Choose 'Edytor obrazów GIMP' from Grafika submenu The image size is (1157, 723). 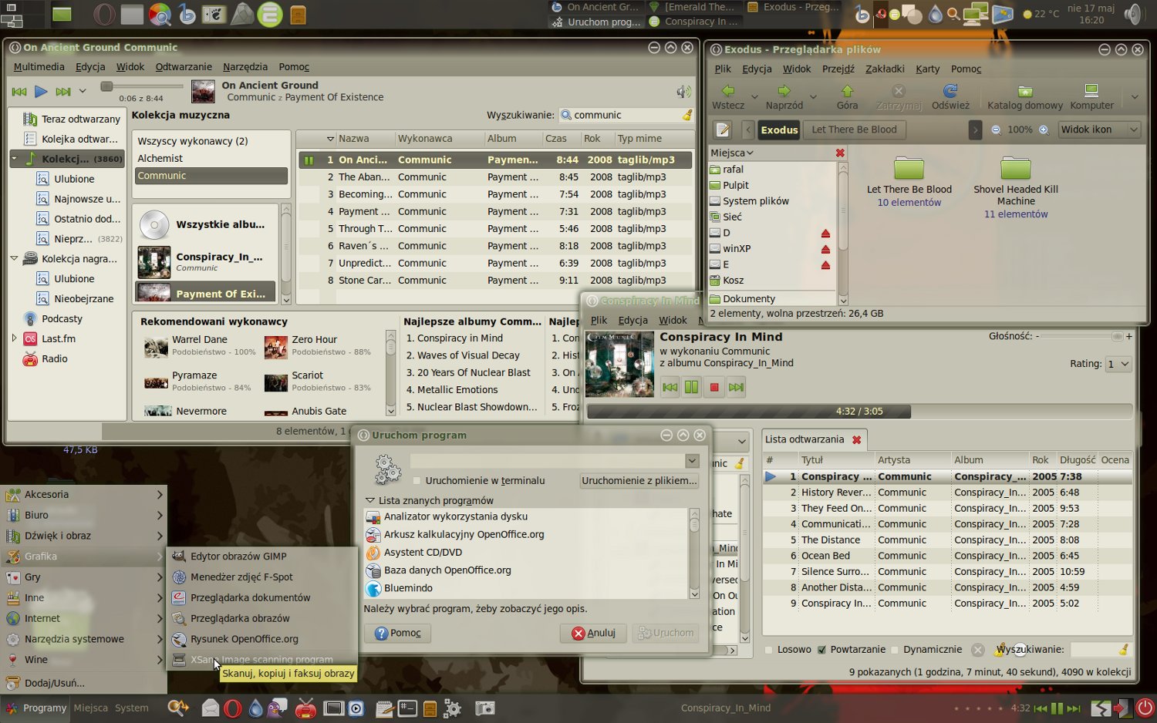[x=262, y=557]
